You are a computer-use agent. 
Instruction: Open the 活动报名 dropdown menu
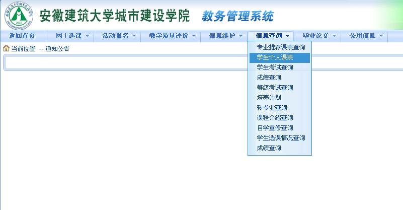point(119,36)
